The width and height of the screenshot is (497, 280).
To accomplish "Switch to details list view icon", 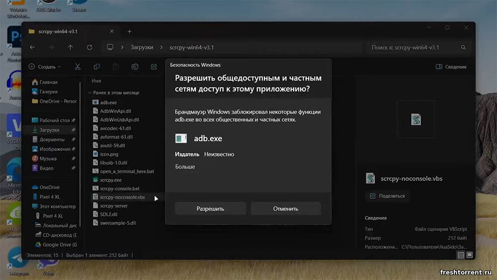I will point(461,255).
